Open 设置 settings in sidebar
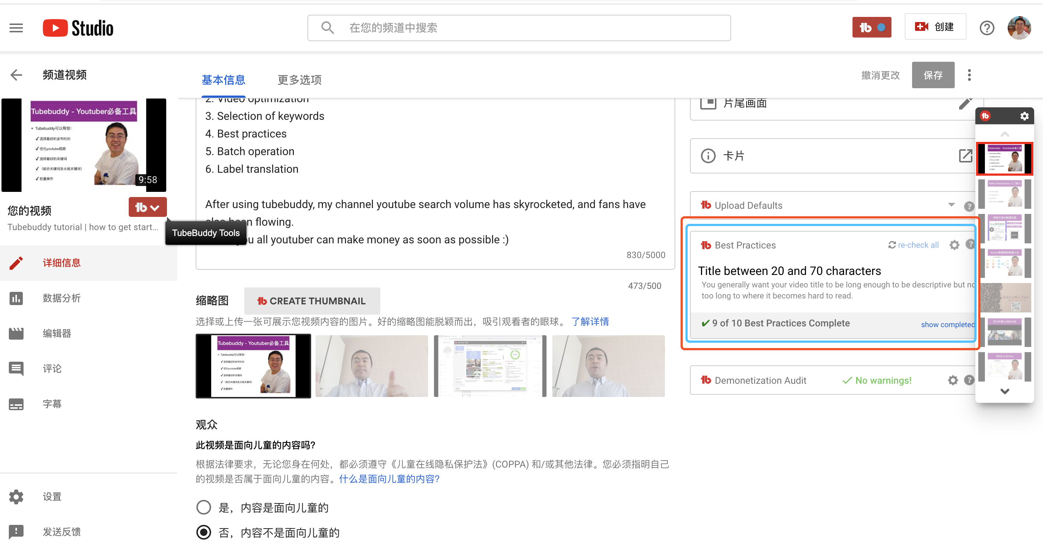 coord(89,496)
